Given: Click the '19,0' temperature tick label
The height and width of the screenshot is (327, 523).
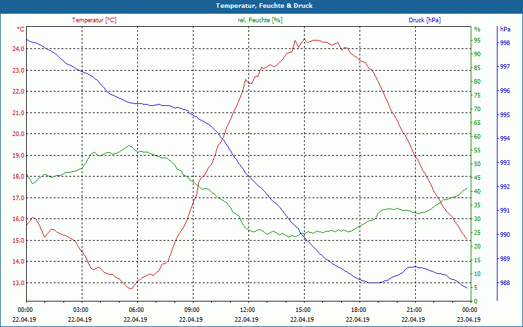Looking at the screenshot, I should (x=19, y=156).
